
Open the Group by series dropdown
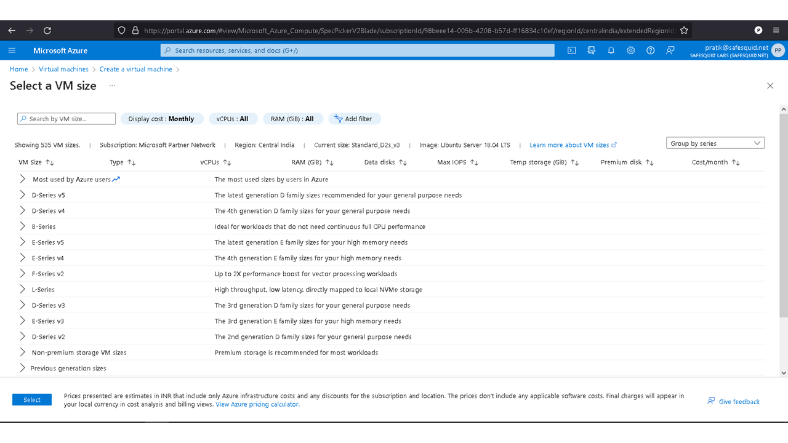point(715,143)
